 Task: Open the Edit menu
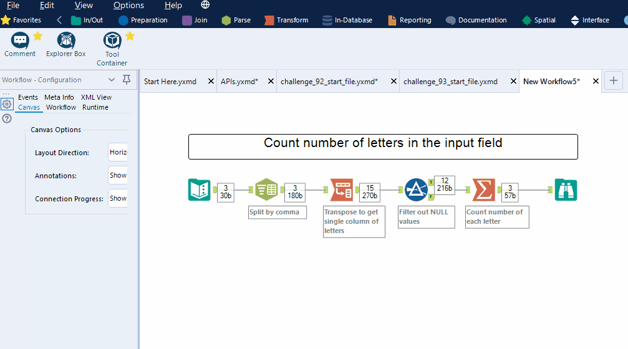coord(47,5)
